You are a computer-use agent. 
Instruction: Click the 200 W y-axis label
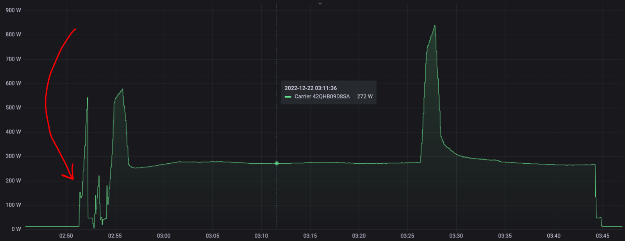pos(13,180)
